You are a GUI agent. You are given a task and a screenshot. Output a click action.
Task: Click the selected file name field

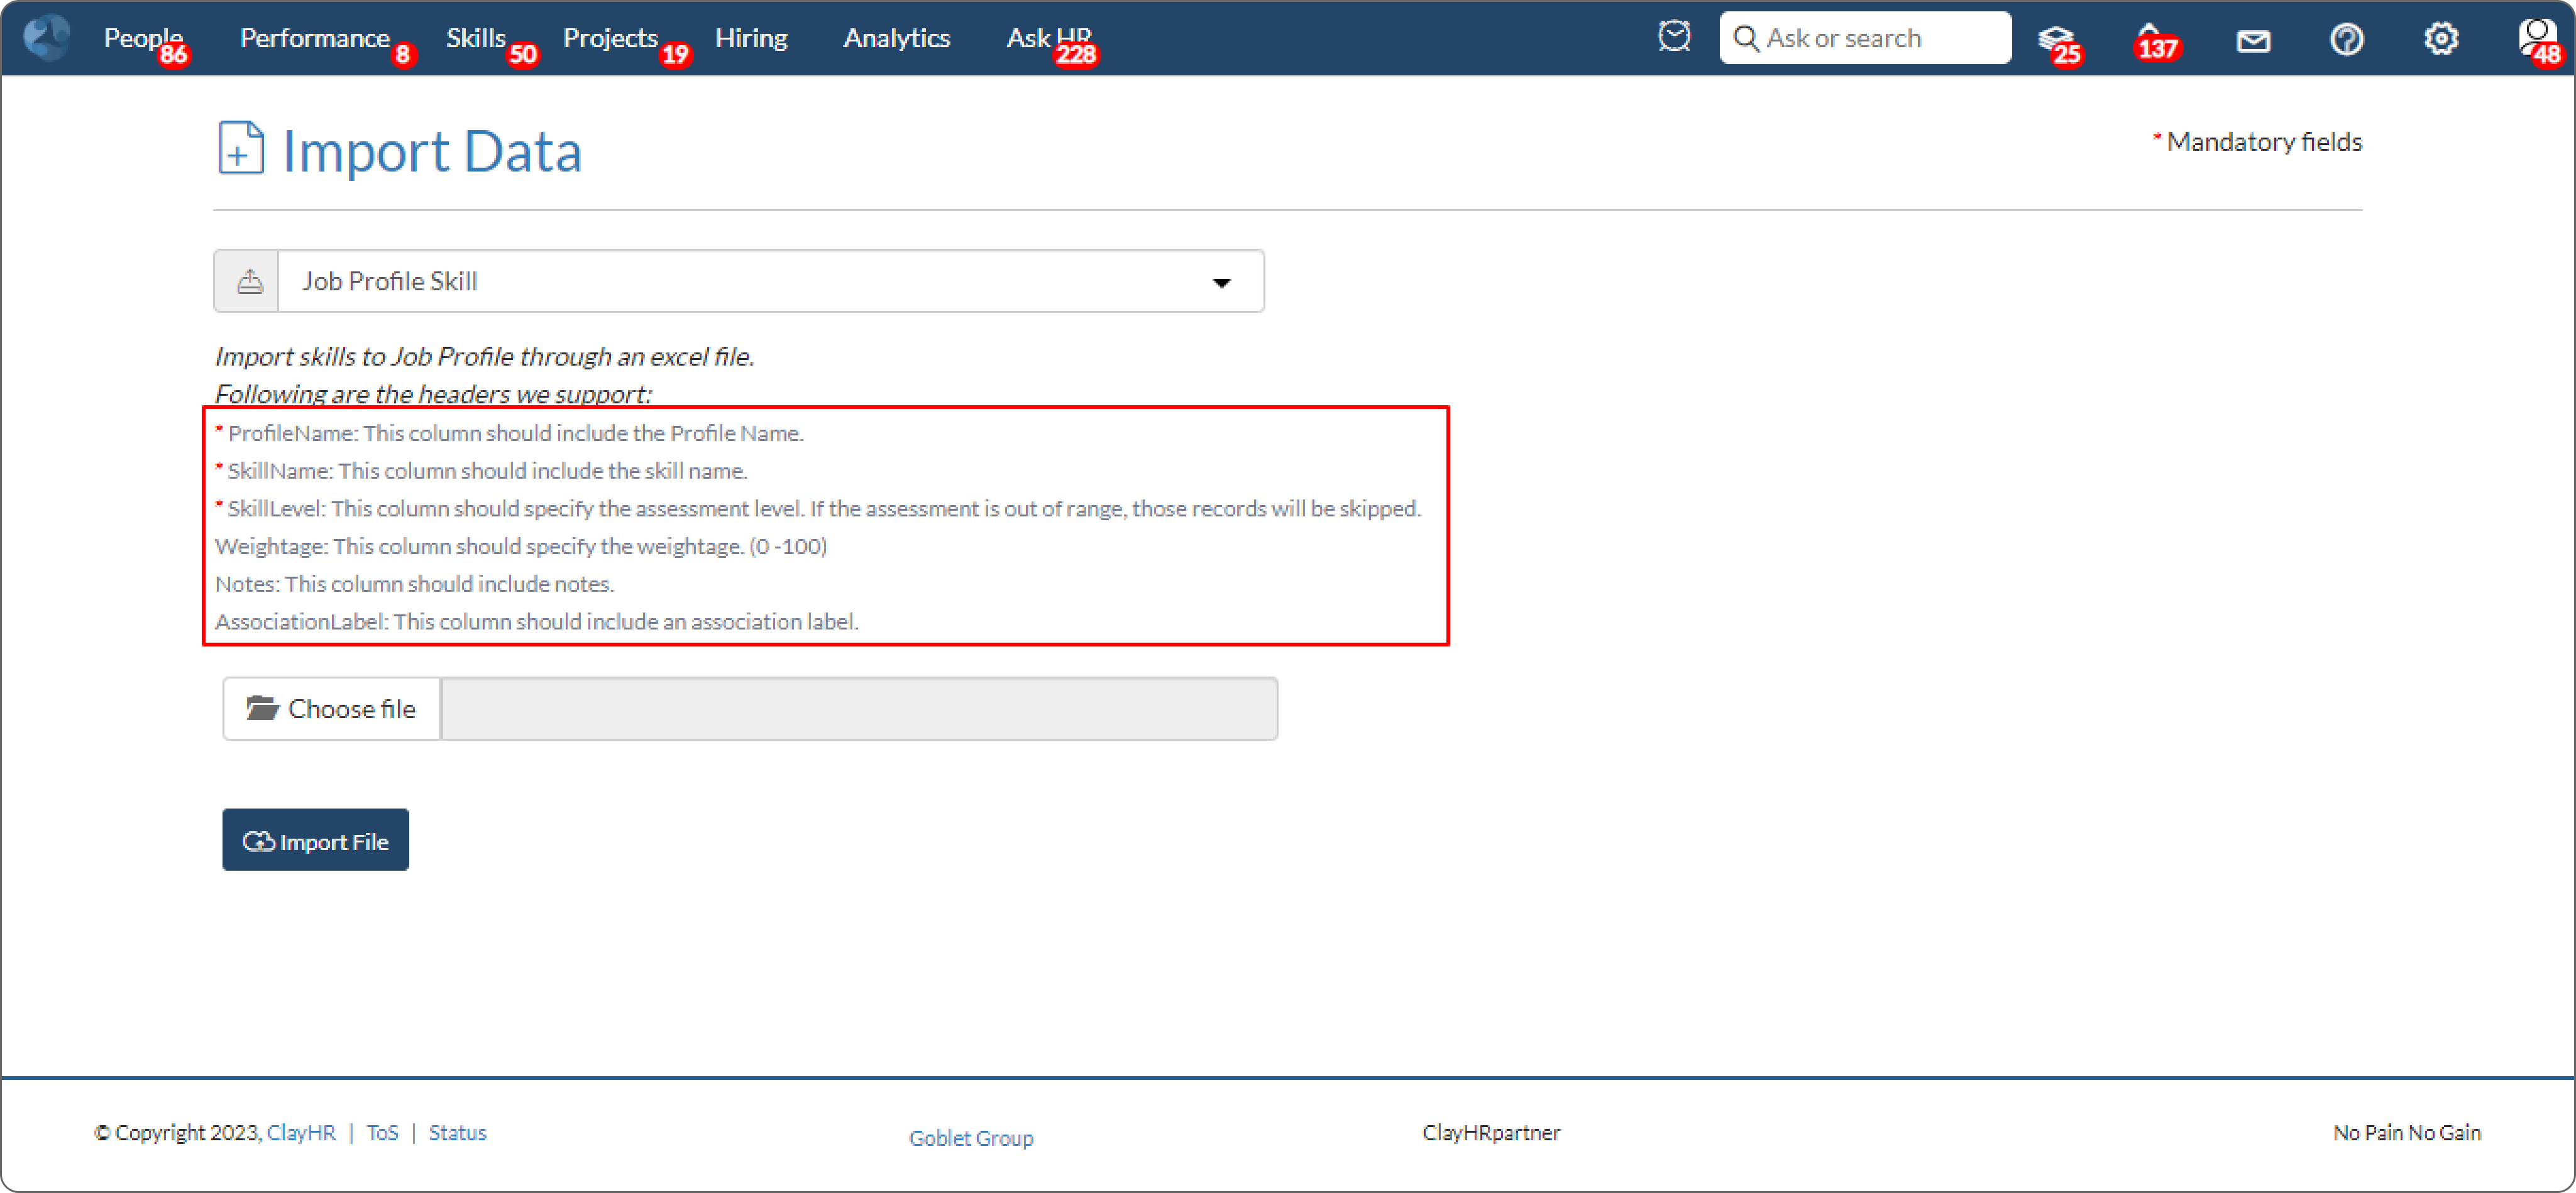coord(859,709)
